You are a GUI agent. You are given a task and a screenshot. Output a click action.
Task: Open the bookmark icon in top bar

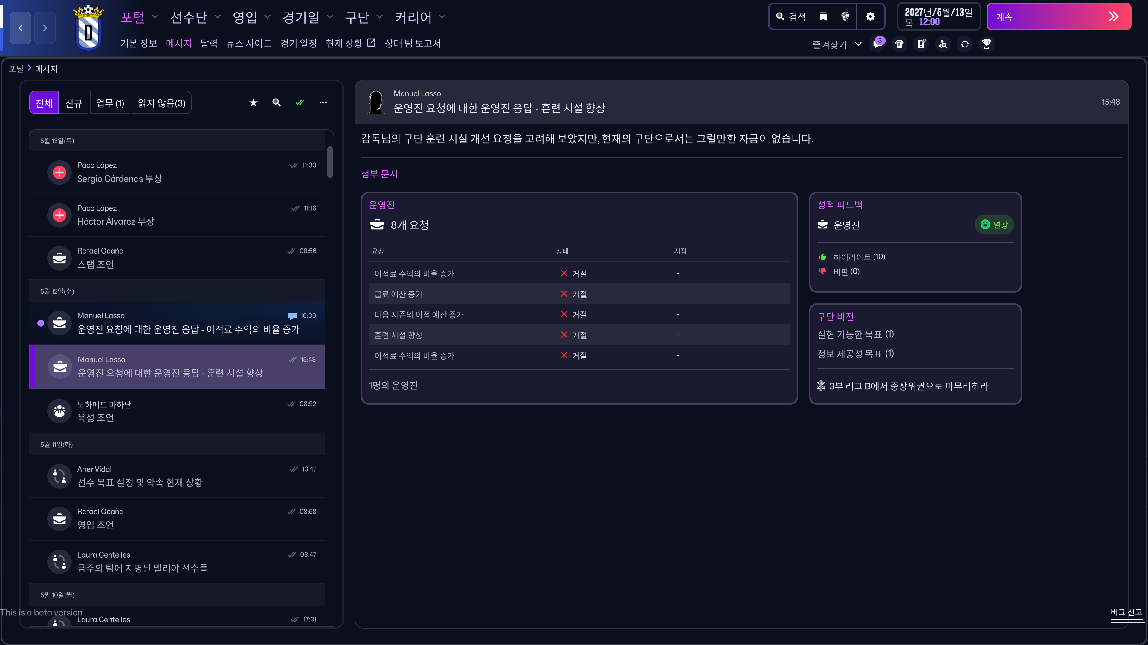[x=823, y=16]
